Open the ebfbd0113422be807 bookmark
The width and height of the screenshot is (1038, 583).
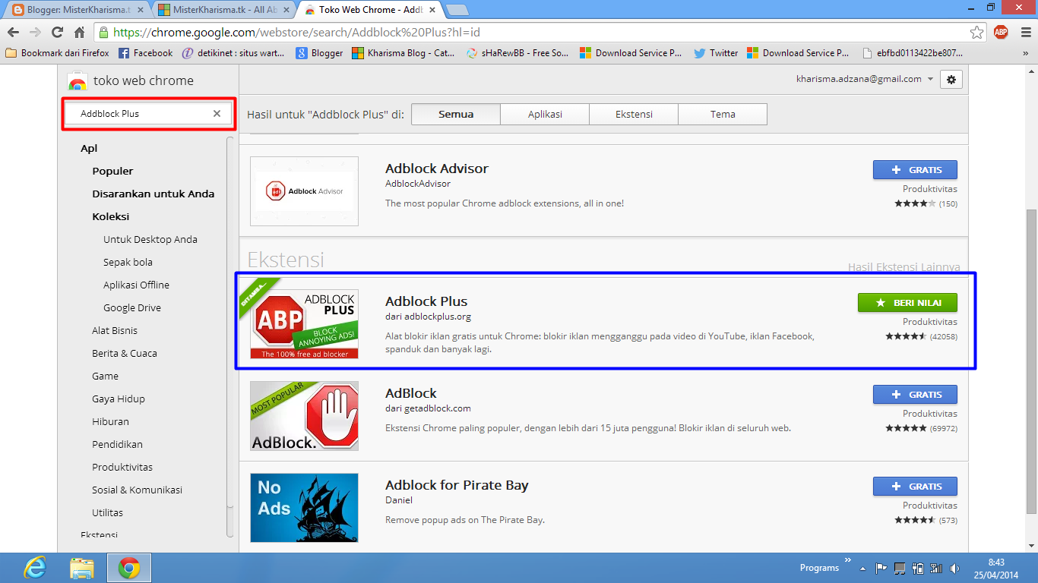913,53
